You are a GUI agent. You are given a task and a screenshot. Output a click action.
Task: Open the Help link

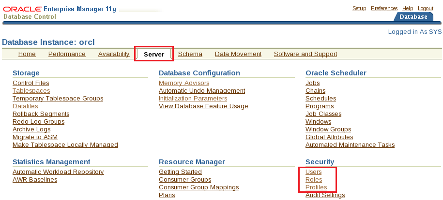click(x=408, y=9)
